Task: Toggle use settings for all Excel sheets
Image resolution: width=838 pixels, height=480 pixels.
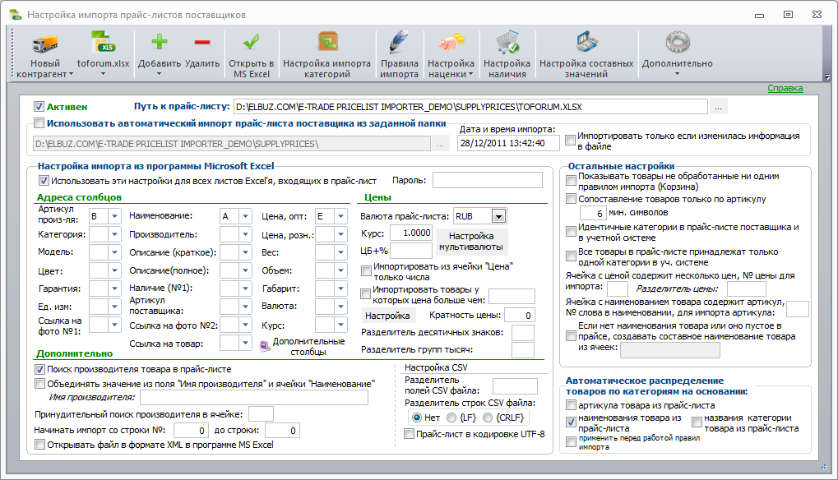Action: tap(44, 181)
